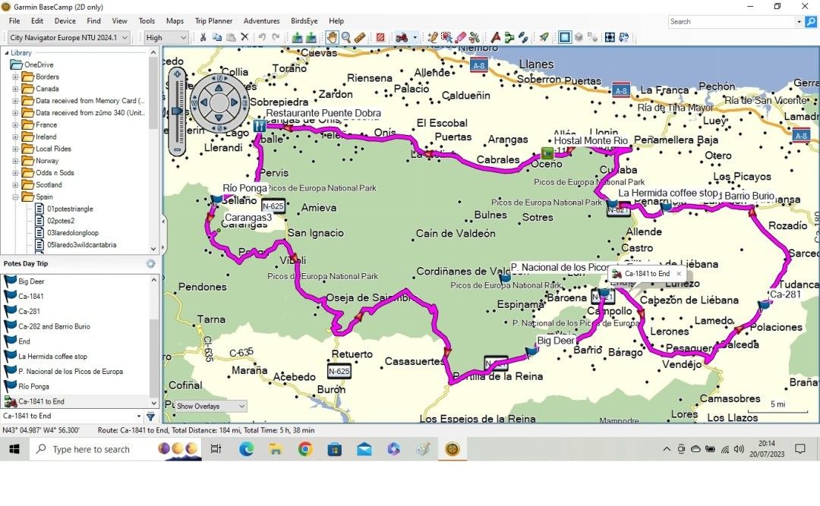The width and height of the screenshot is (820, 506).
Task: Select the Select pointer tool
Action: click(x=446, y=38)
